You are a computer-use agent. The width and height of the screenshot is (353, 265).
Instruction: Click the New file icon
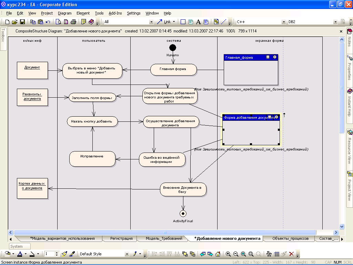click(x=7, y=22)
